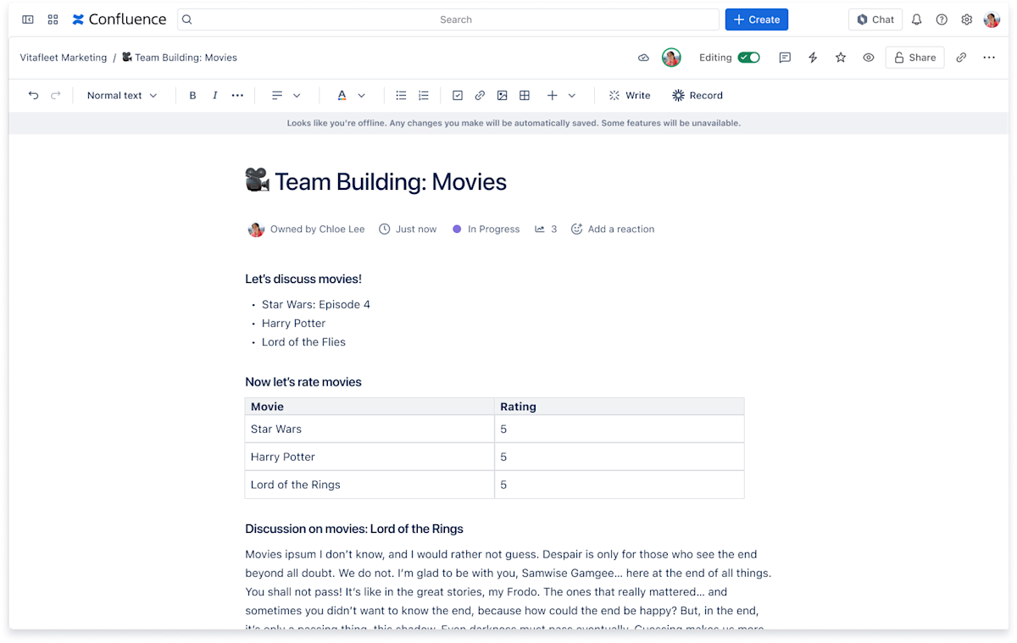Toggle italic formatting

click(x=215, y=96)
